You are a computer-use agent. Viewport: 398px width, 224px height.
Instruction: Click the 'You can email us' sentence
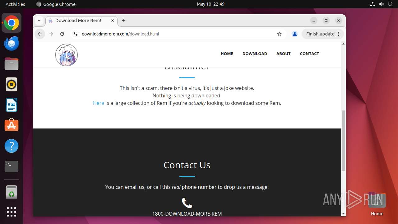187,187
